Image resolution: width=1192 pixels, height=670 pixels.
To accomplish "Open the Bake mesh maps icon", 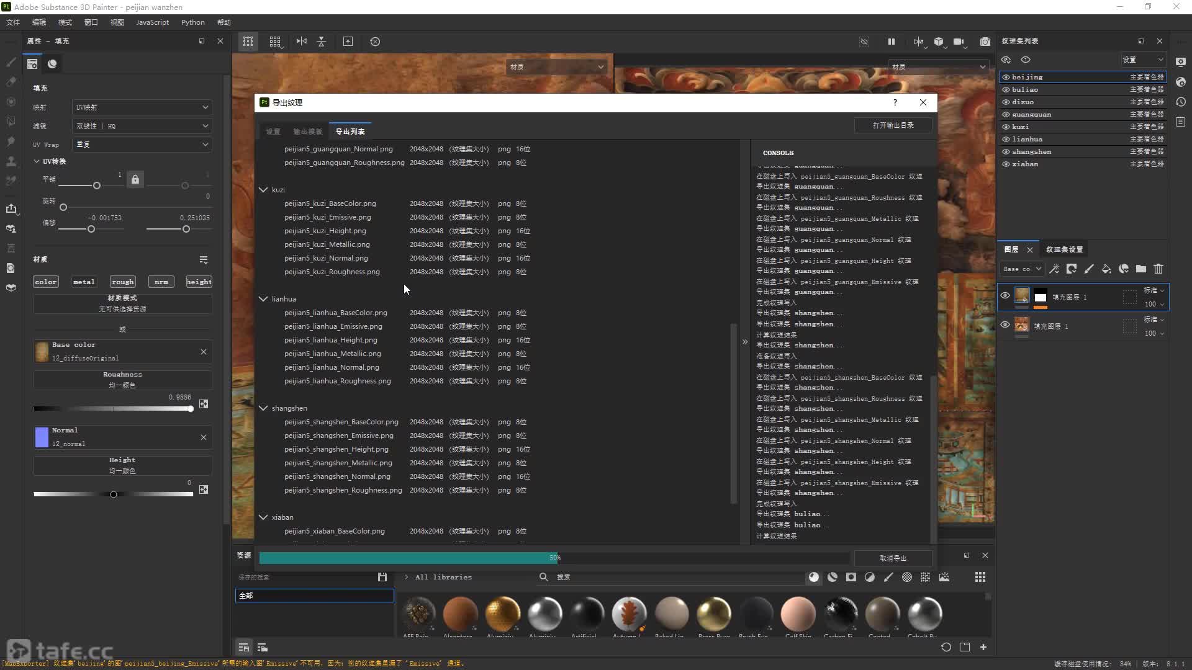I will (x=11, y=228).
